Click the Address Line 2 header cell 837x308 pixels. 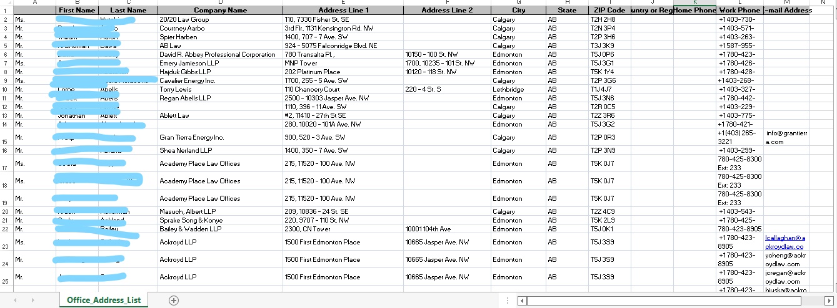coord(447,11)
